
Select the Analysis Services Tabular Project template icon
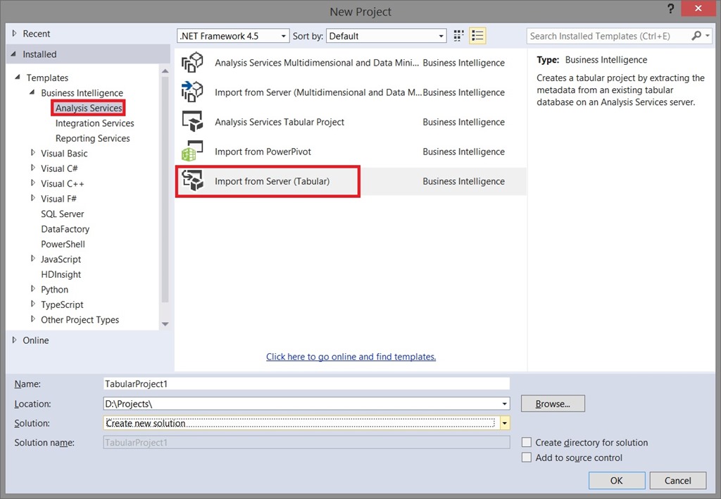pos(192,121)
